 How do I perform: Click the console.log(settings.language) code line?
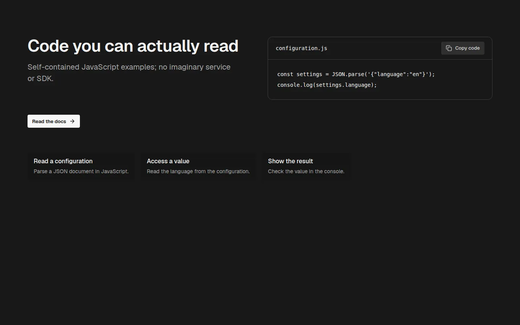pos(327,85)
